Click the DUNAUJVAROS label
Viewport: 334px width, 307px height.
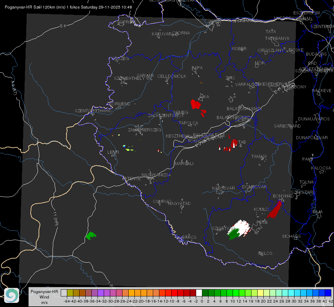[314, 119]
